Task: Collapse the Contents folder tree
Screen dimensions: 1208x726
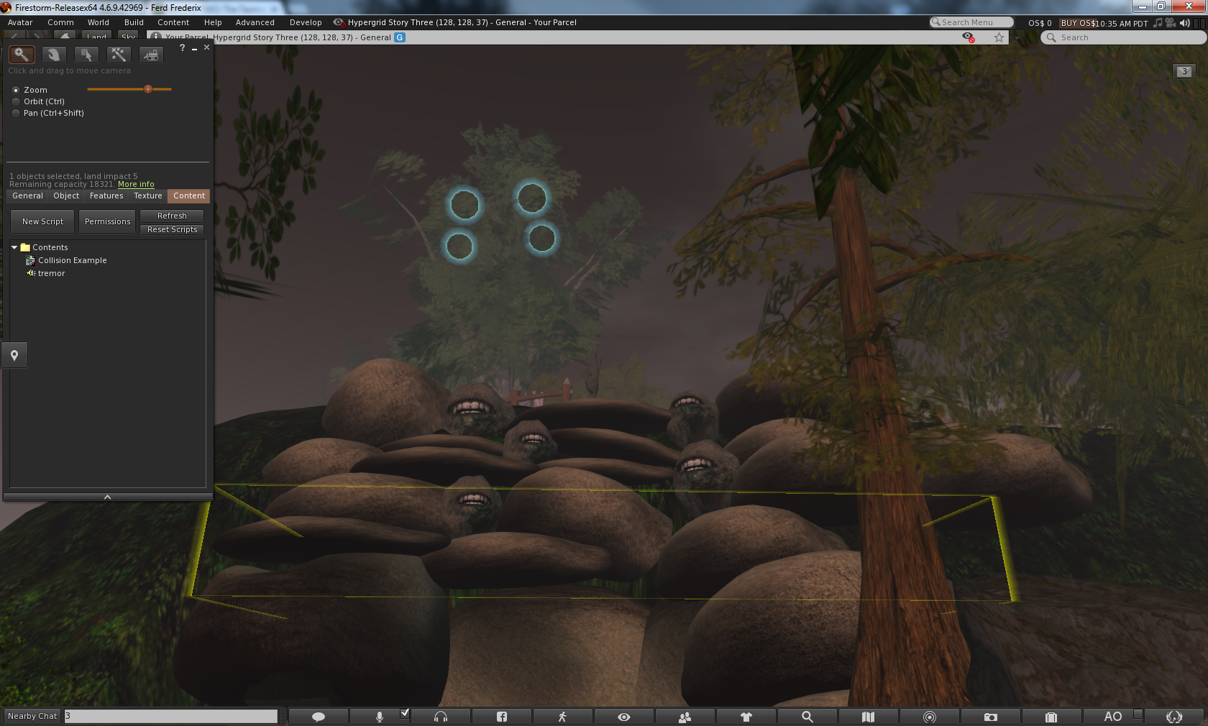Action: pos(14,247)
